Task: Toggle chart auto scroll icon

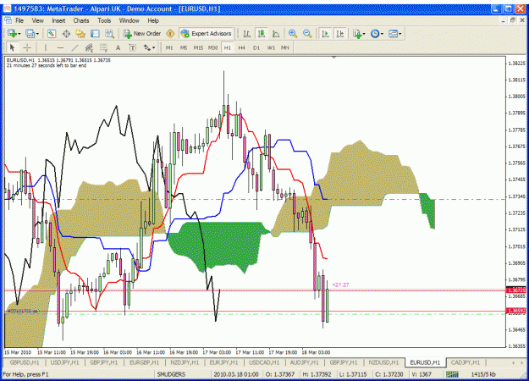Action: pyautogui.click(x=326, y=34)
